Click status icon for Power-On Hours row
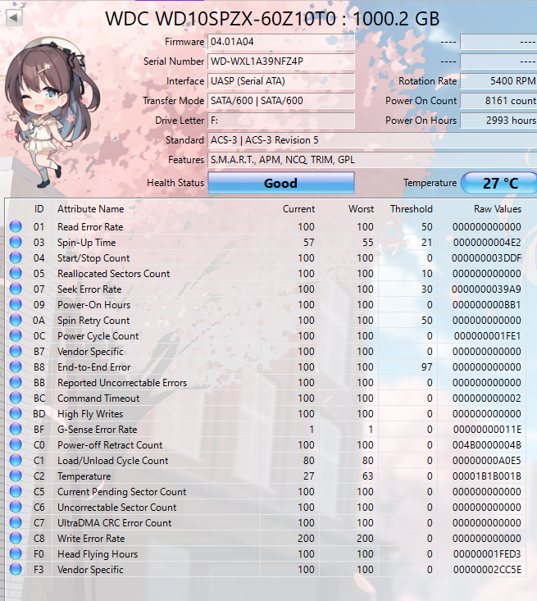Viewport: 537px width, 601px height. (x=16, y=304)
